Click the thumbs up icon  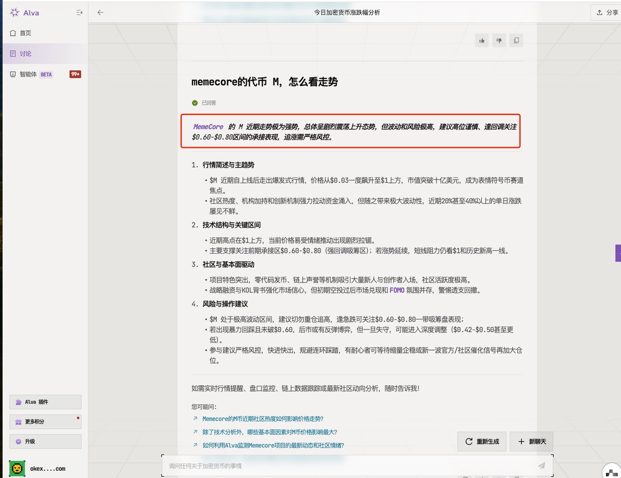click(482, 40)
